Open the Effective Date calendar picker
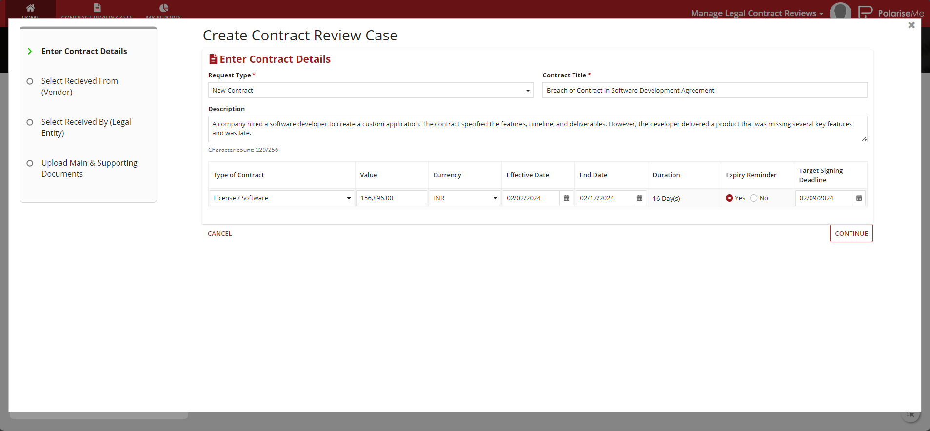The image size is (930, 431). coord(566,198)
